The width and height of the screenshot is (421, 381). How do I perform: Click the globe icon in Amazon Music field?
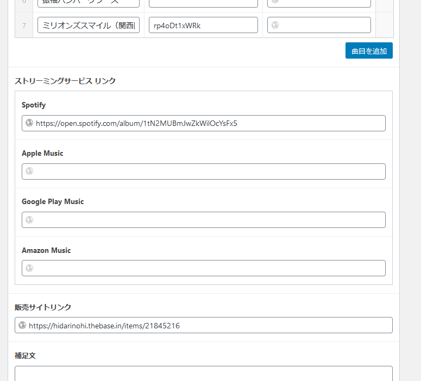(29, 268)
